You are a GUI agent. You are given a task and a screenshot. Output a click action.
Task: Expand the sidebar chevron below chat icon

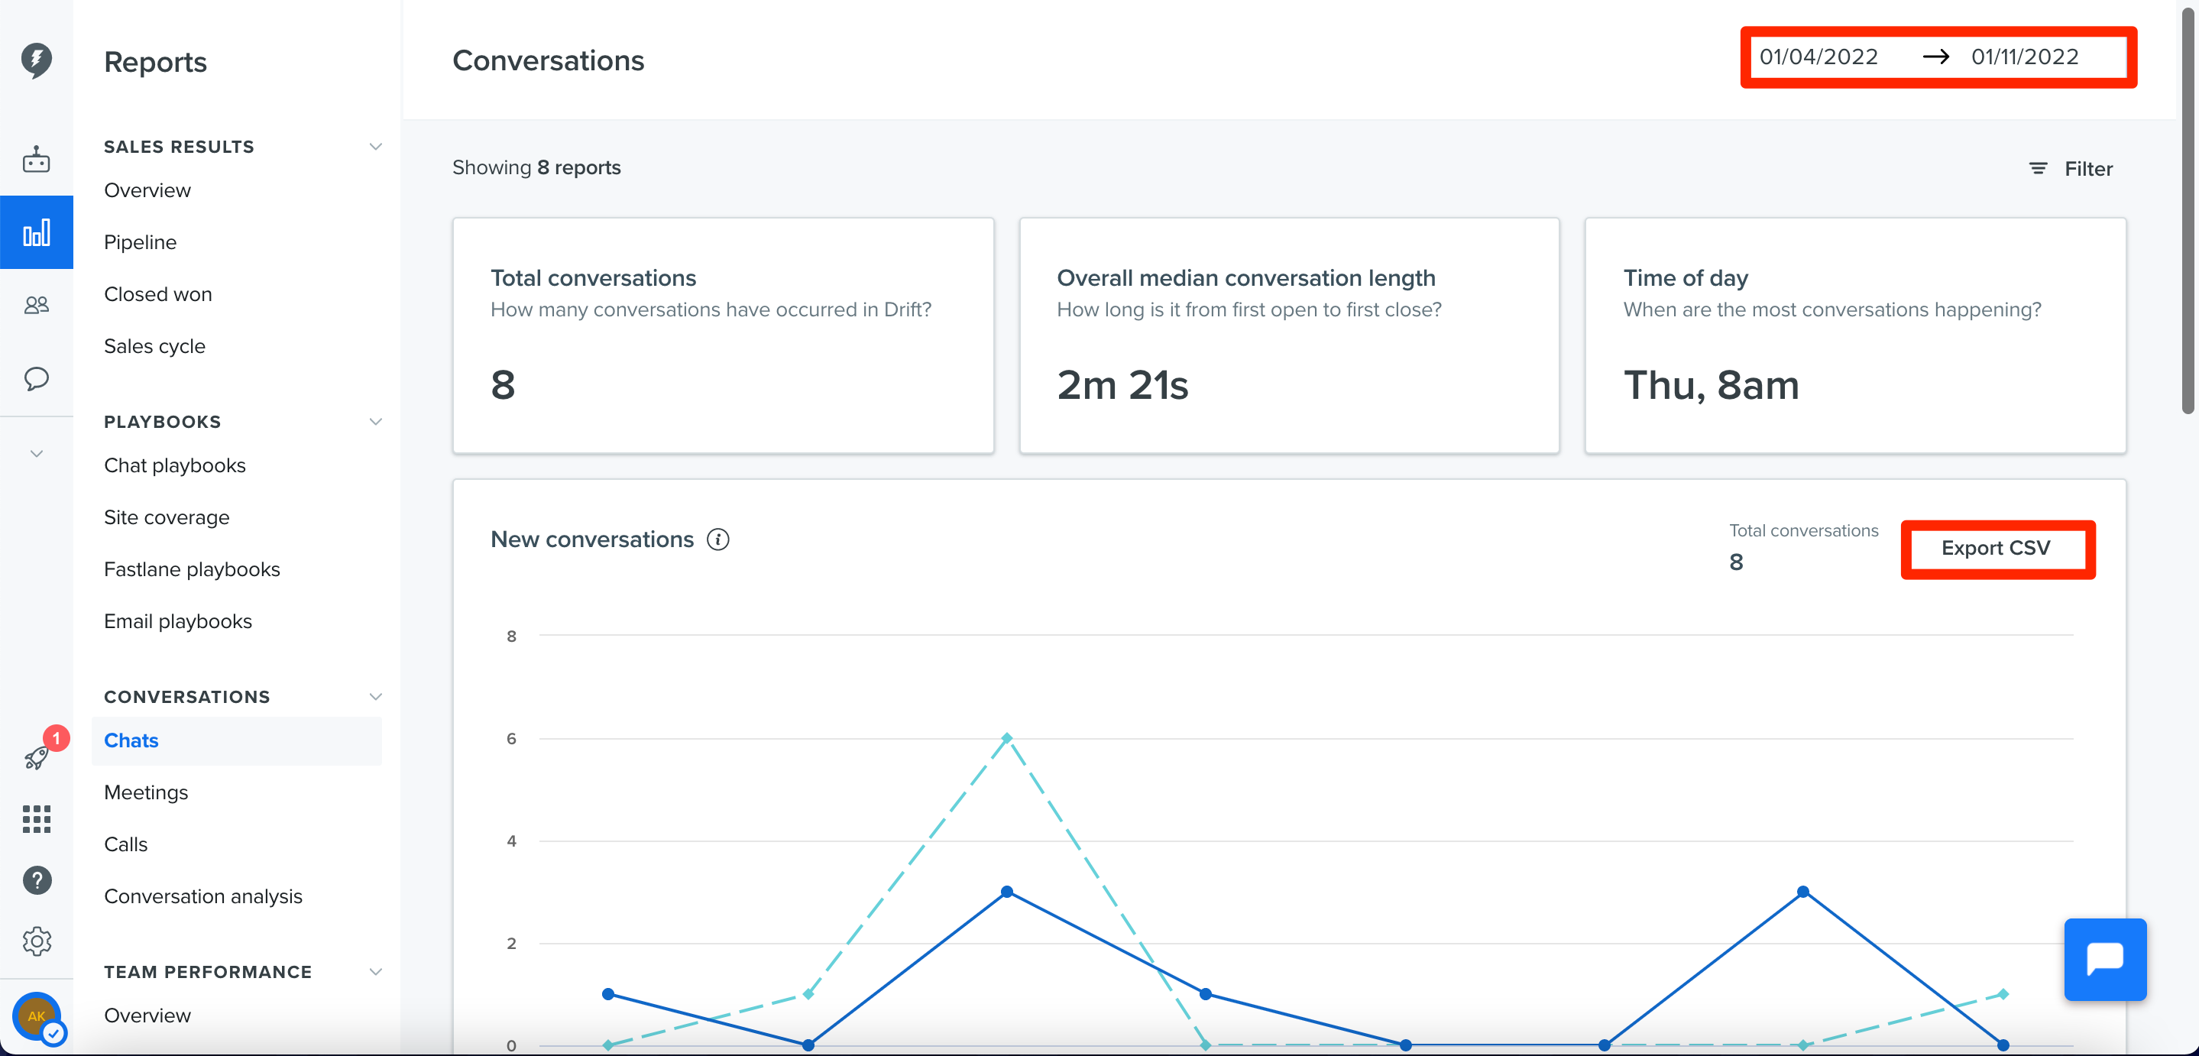coord(37,453)
